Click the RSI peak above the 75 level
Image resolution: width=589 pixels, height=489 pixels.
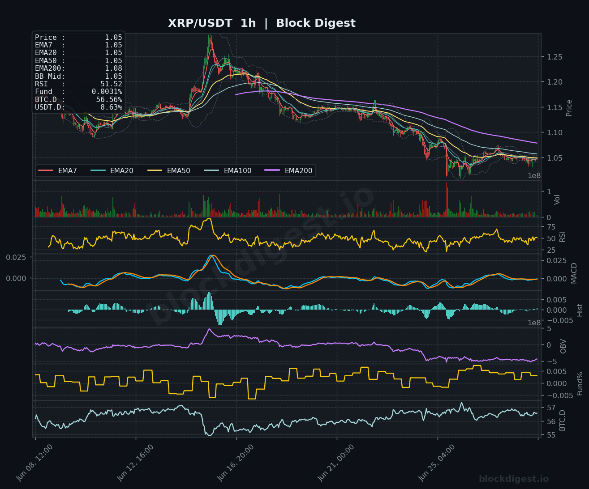click(x=209, y=219)
